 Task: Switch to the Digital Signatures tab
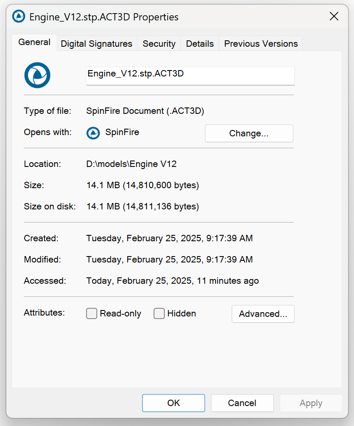coord(96,44)
